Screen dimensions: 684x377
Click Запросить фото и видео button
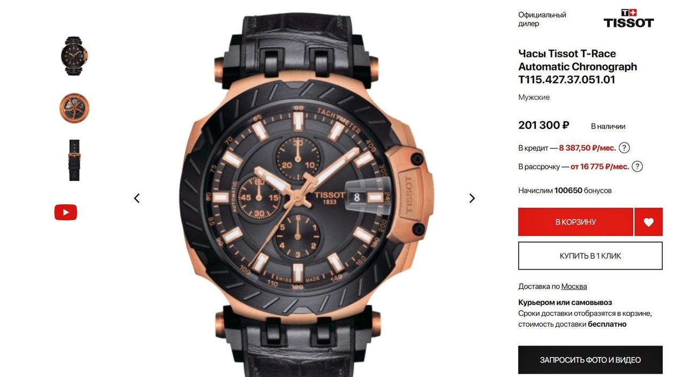590,360
